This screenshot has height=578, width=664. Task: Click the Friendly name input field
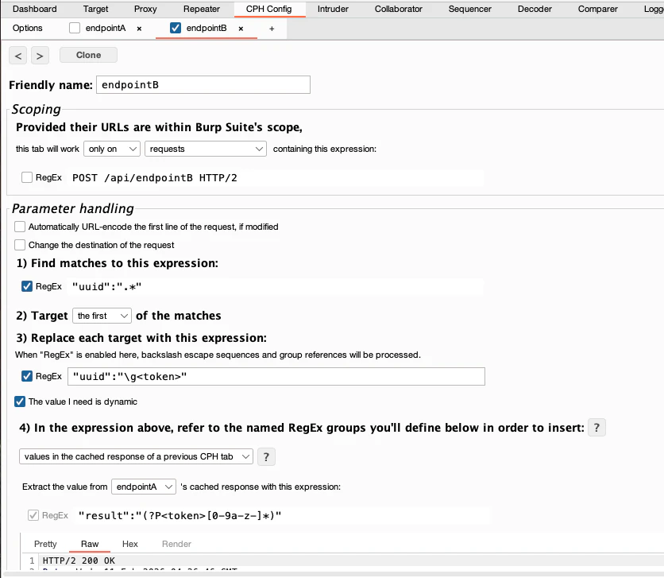click(203, 85)
